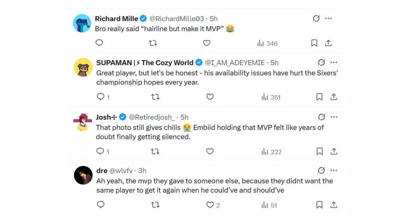The width and height of the screenshot is (396, 222).
Task: Click Grok icon on SUPAMAN tweet
Action: coord(321,63)
